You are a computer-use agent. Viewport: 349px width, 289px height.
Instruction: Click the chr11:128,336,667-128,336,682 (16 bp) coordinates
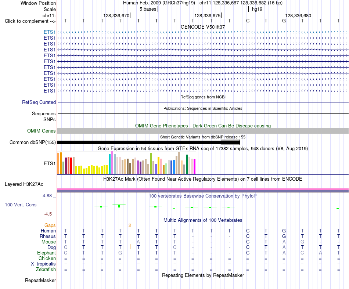tap(241, 3)
